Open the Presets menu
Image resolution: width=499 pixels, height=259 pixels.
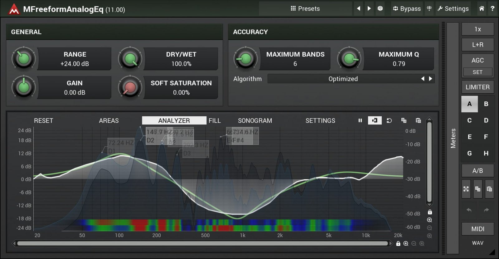[305, 9]
